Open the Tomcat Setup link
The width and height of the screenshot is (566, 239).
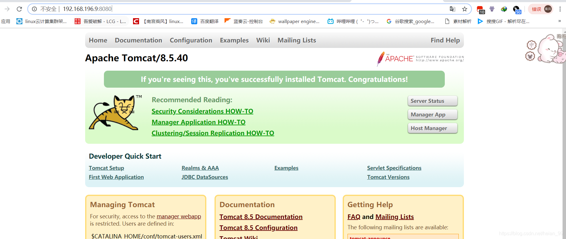point(106,168)
